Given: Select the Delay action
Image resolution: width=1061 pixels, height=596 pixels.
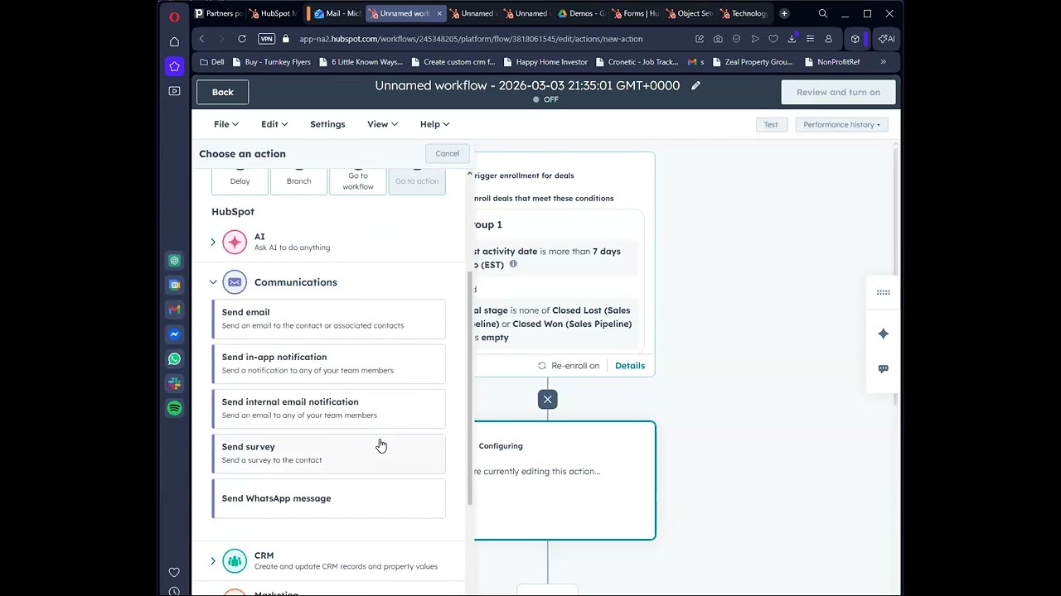Looking at the screenshot, I should point(240,181).
